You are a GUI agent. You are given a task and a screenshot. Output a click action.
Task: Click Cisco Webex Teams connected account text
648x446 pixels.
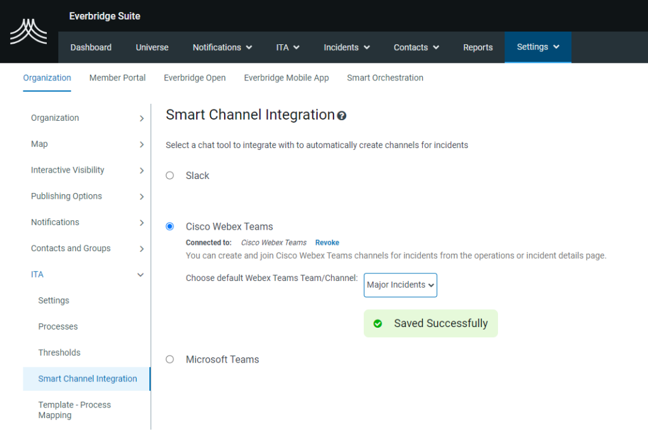(274, 242)
